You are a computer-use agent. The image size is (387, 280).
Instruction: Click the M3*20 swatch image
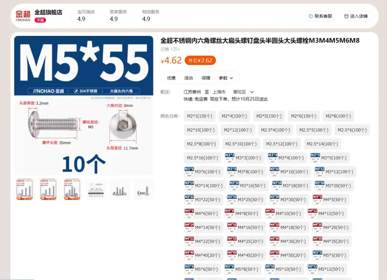coord(319,186)
